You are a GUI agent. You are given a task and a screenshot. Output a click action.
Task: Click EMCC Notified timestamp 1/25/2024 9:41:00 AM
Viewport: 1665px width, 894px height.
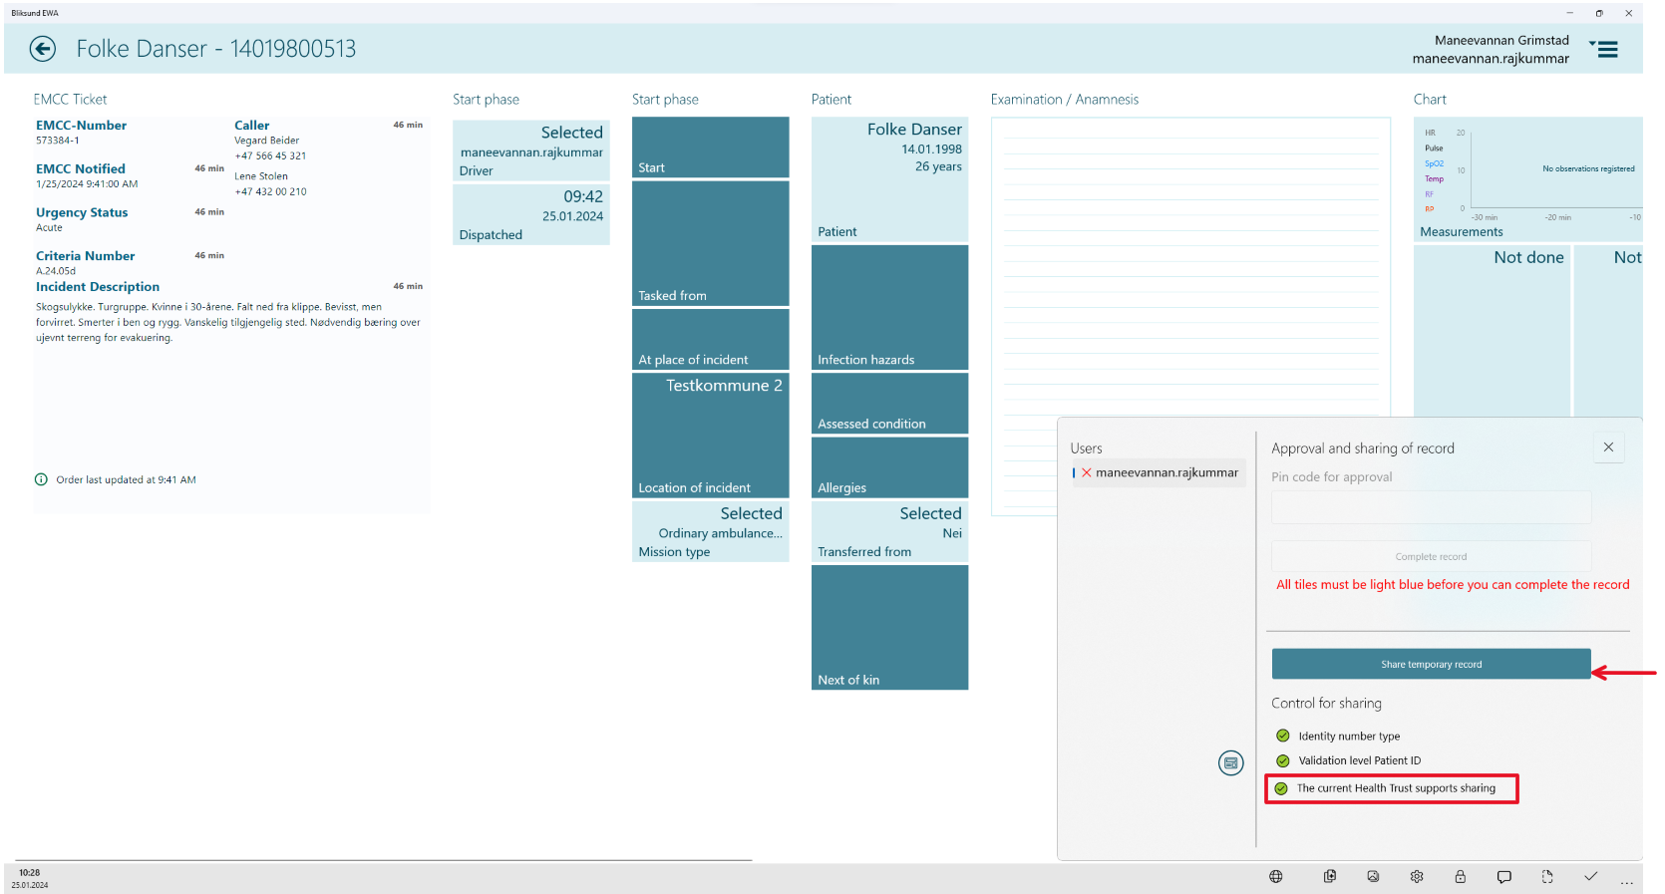click(x=87, y=184)
